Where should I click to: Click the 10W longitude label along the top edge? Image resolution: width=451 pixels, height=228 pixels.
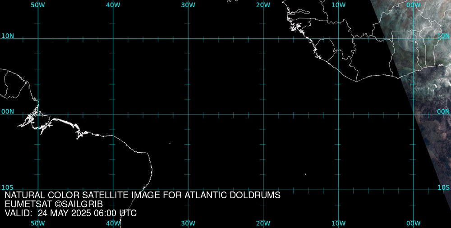(338, 5)
